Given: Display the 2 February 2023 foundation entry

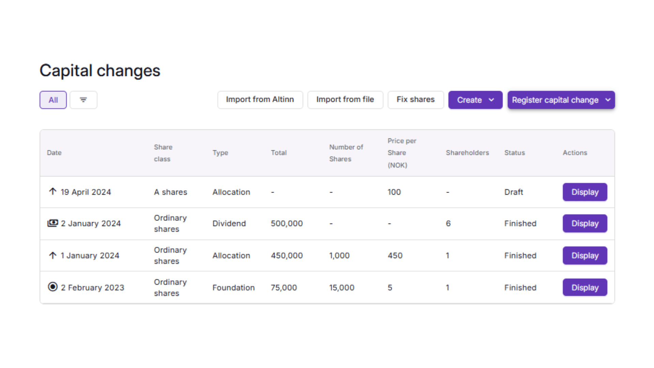Looking at the screenshot, I should [585, 288].
